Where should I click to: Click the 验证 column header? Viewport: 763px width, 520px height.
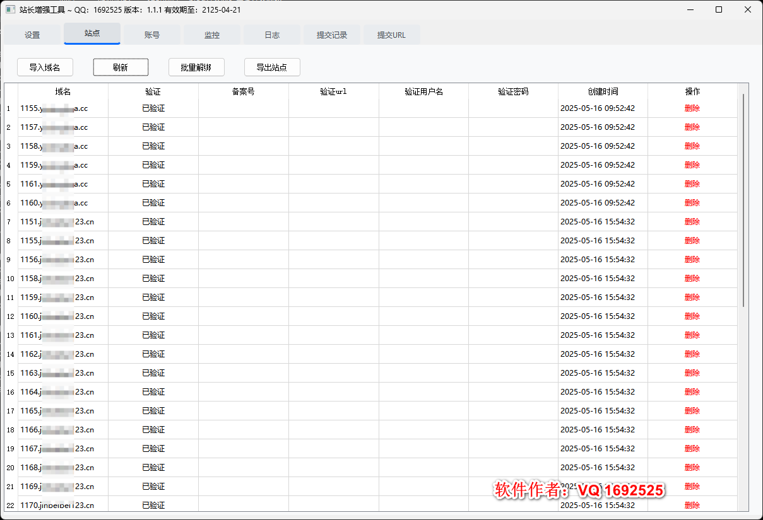(153, 91)
